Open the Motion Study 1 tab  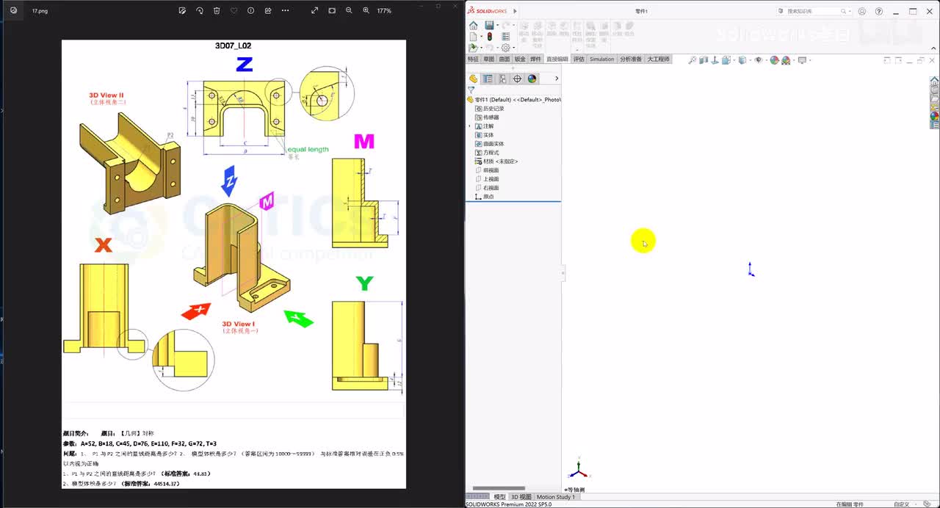pos(556,497)
